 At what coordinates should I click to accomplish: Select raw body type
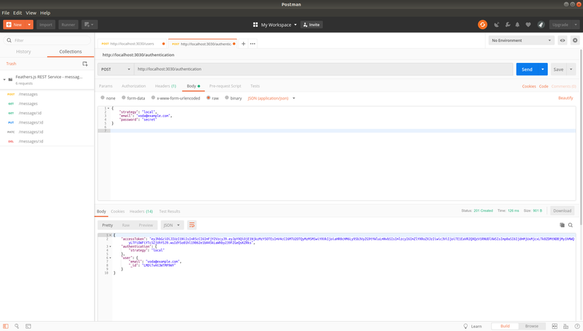(x=208, y=97)
